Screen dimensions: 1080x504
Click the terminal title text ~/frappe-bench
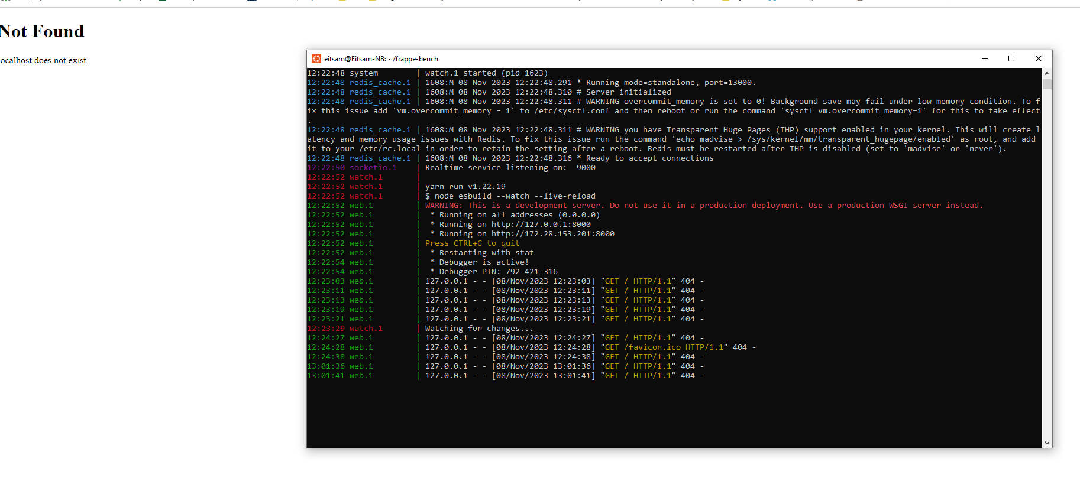point(413,59)
